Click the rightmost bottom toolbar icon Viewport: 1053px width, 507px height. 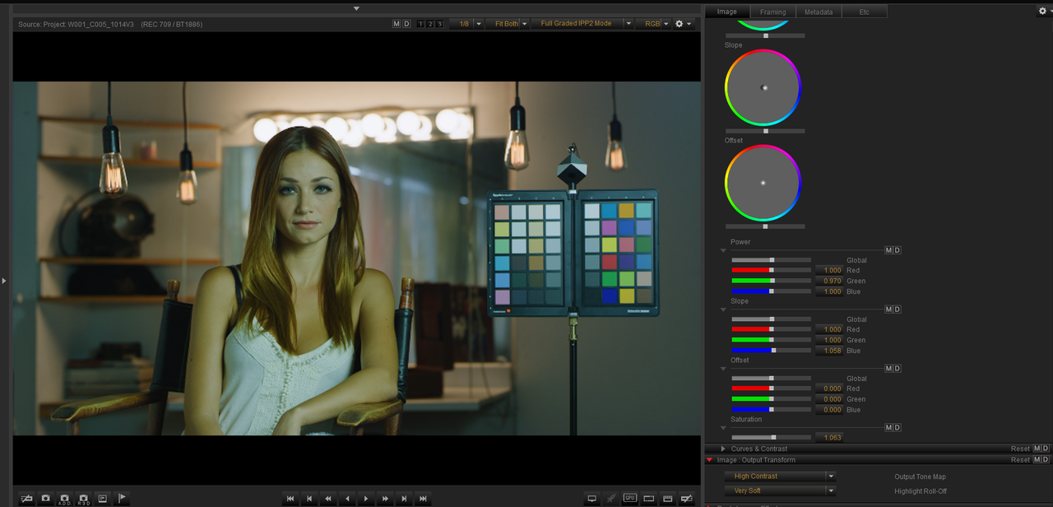tap(687, 499)
